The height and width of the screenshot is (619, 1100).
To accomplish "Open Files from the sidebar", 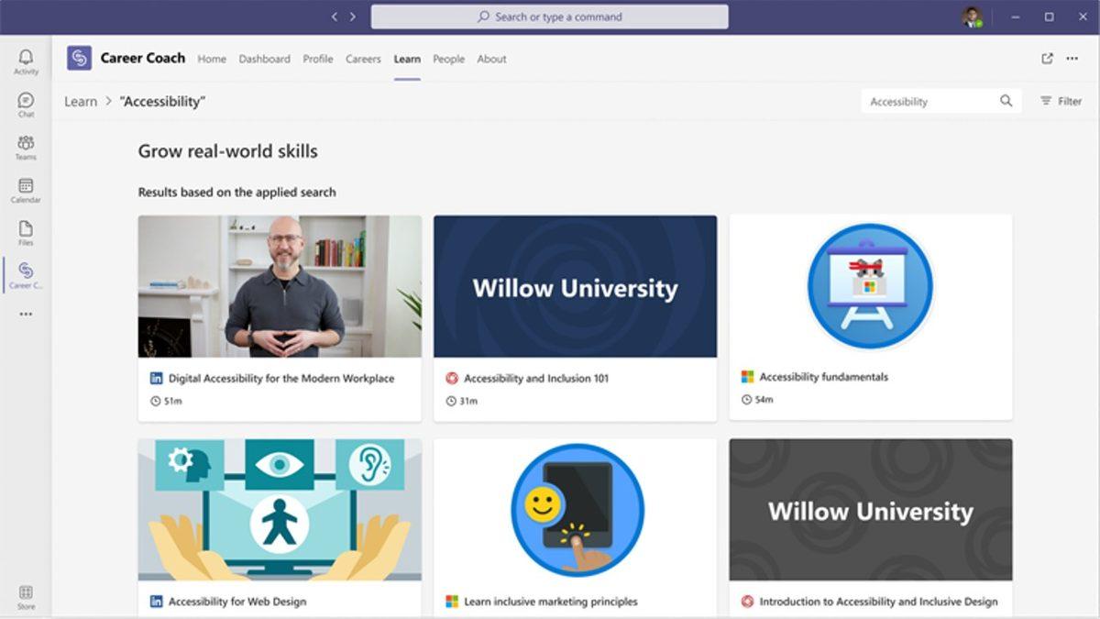I will tap(26, 232).
